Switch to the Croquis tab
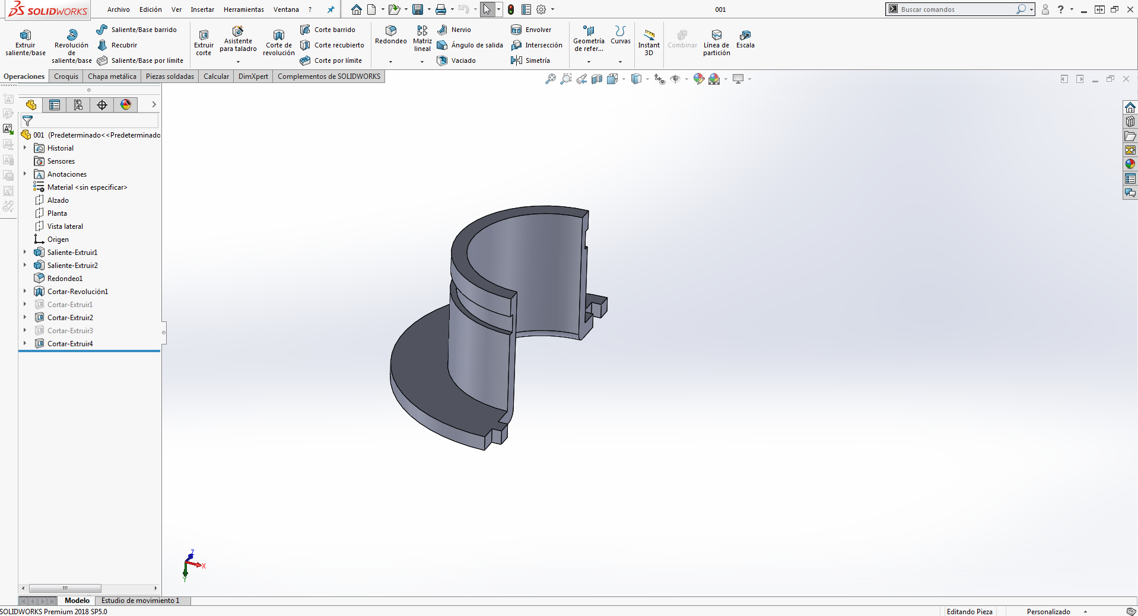The width and height of the screenshot is (1138, 616). (x=66, y=76)
